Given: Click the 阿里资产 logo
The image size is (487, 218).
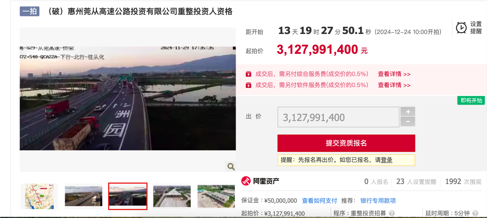Looking at the screenshot, I should tap(261, 181).
